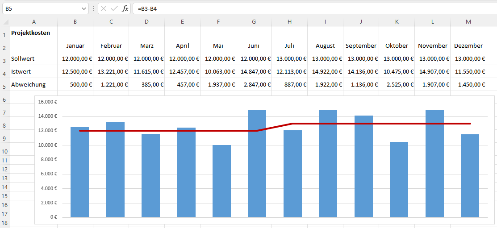Select row header 4
Viewport: 497px width, 228px height.
pyautogui.click(x=4, y=72)
